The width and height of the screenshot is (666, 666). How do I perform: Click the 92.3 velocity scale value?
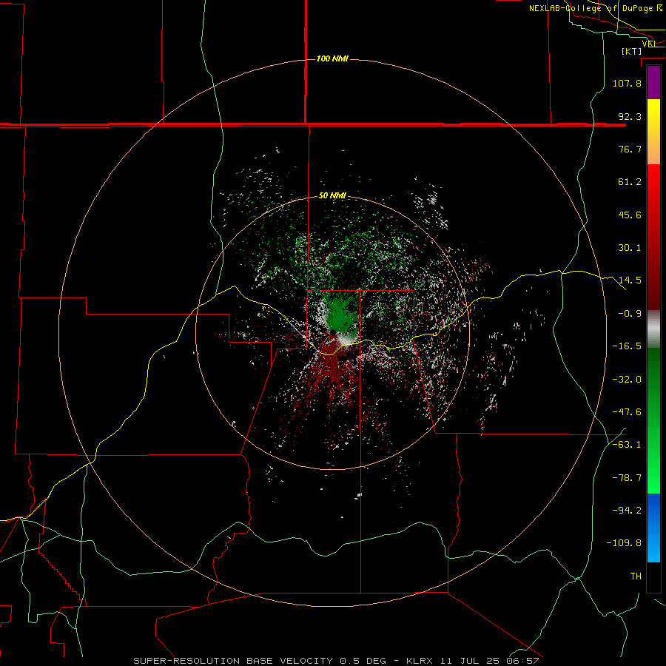(630, 116)
